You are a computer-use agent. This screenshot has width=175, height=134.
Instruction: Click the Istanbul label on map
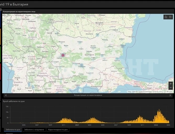click(136, 87)
